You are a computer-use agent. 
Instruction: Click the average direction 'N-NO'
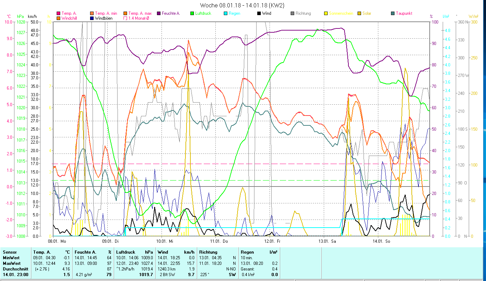point(231,269)
